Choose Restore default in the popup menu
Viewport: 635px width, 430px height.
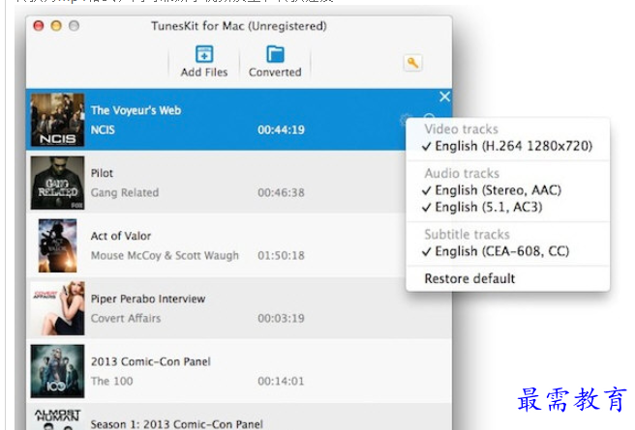click(469, 278)
